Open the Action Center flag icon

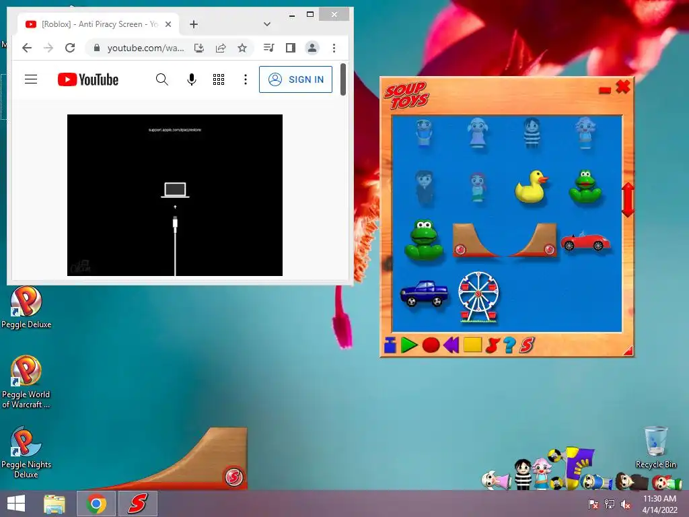(x=593, y=504)
